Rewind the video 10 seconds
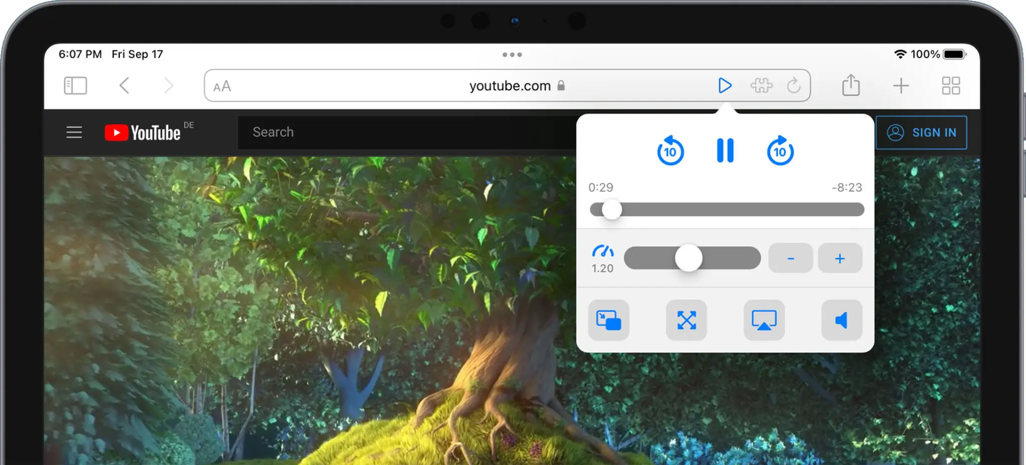 [x=670, y=150]
